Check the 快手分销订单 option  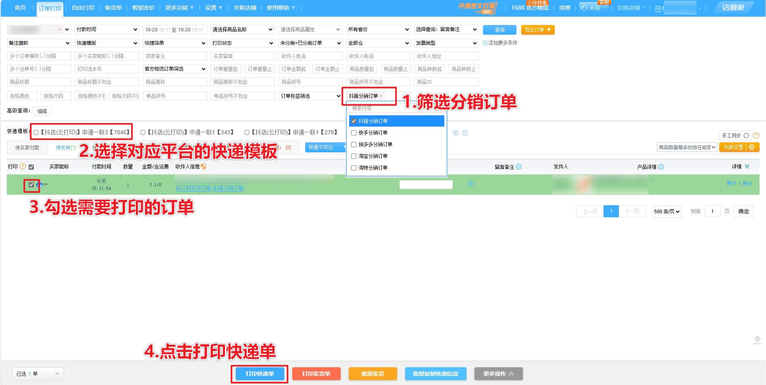point(354,133)
